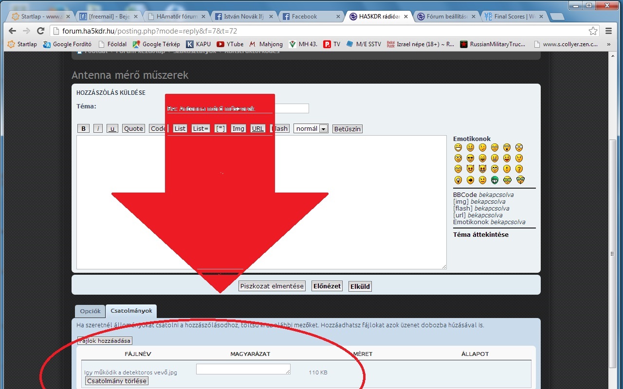The image size is (623, 389).
Task: Insert the sunglasses cool emoticon
Action: tap(470, 159)
